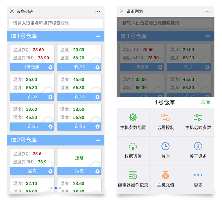
Task: Select the 数据透传 menu label
Action: click(133, 156)
